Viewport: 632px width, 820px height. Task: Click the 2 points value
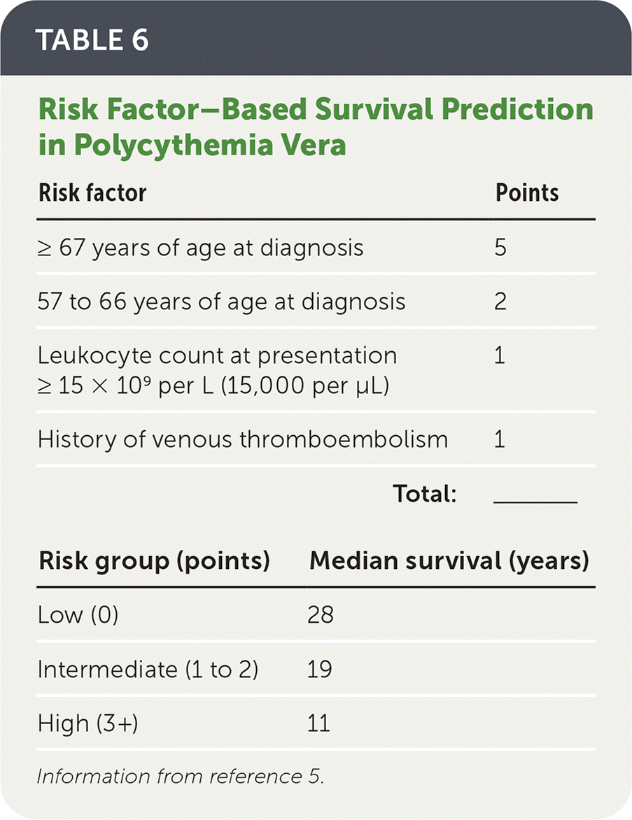500,302
